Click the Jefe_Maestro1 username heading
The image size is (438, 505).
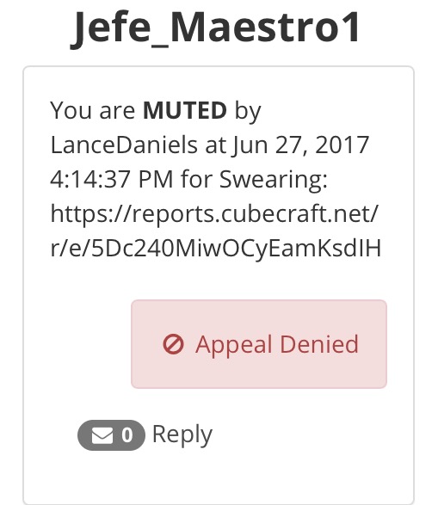coord(215,27)
